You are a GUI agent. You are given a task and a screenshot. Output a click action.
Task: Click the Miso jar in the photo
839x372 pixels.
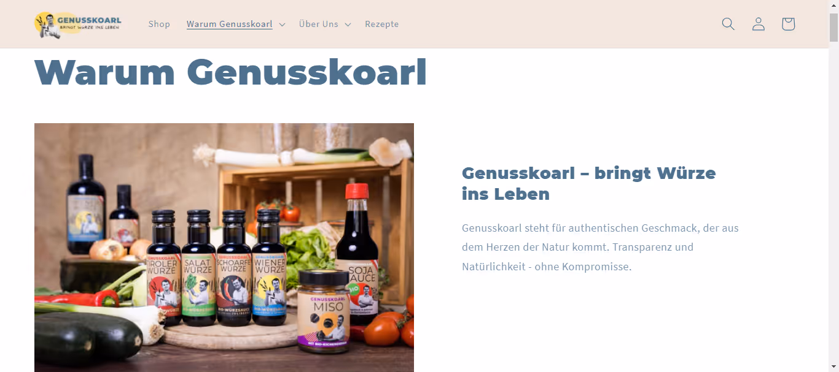tap(324, 311)
